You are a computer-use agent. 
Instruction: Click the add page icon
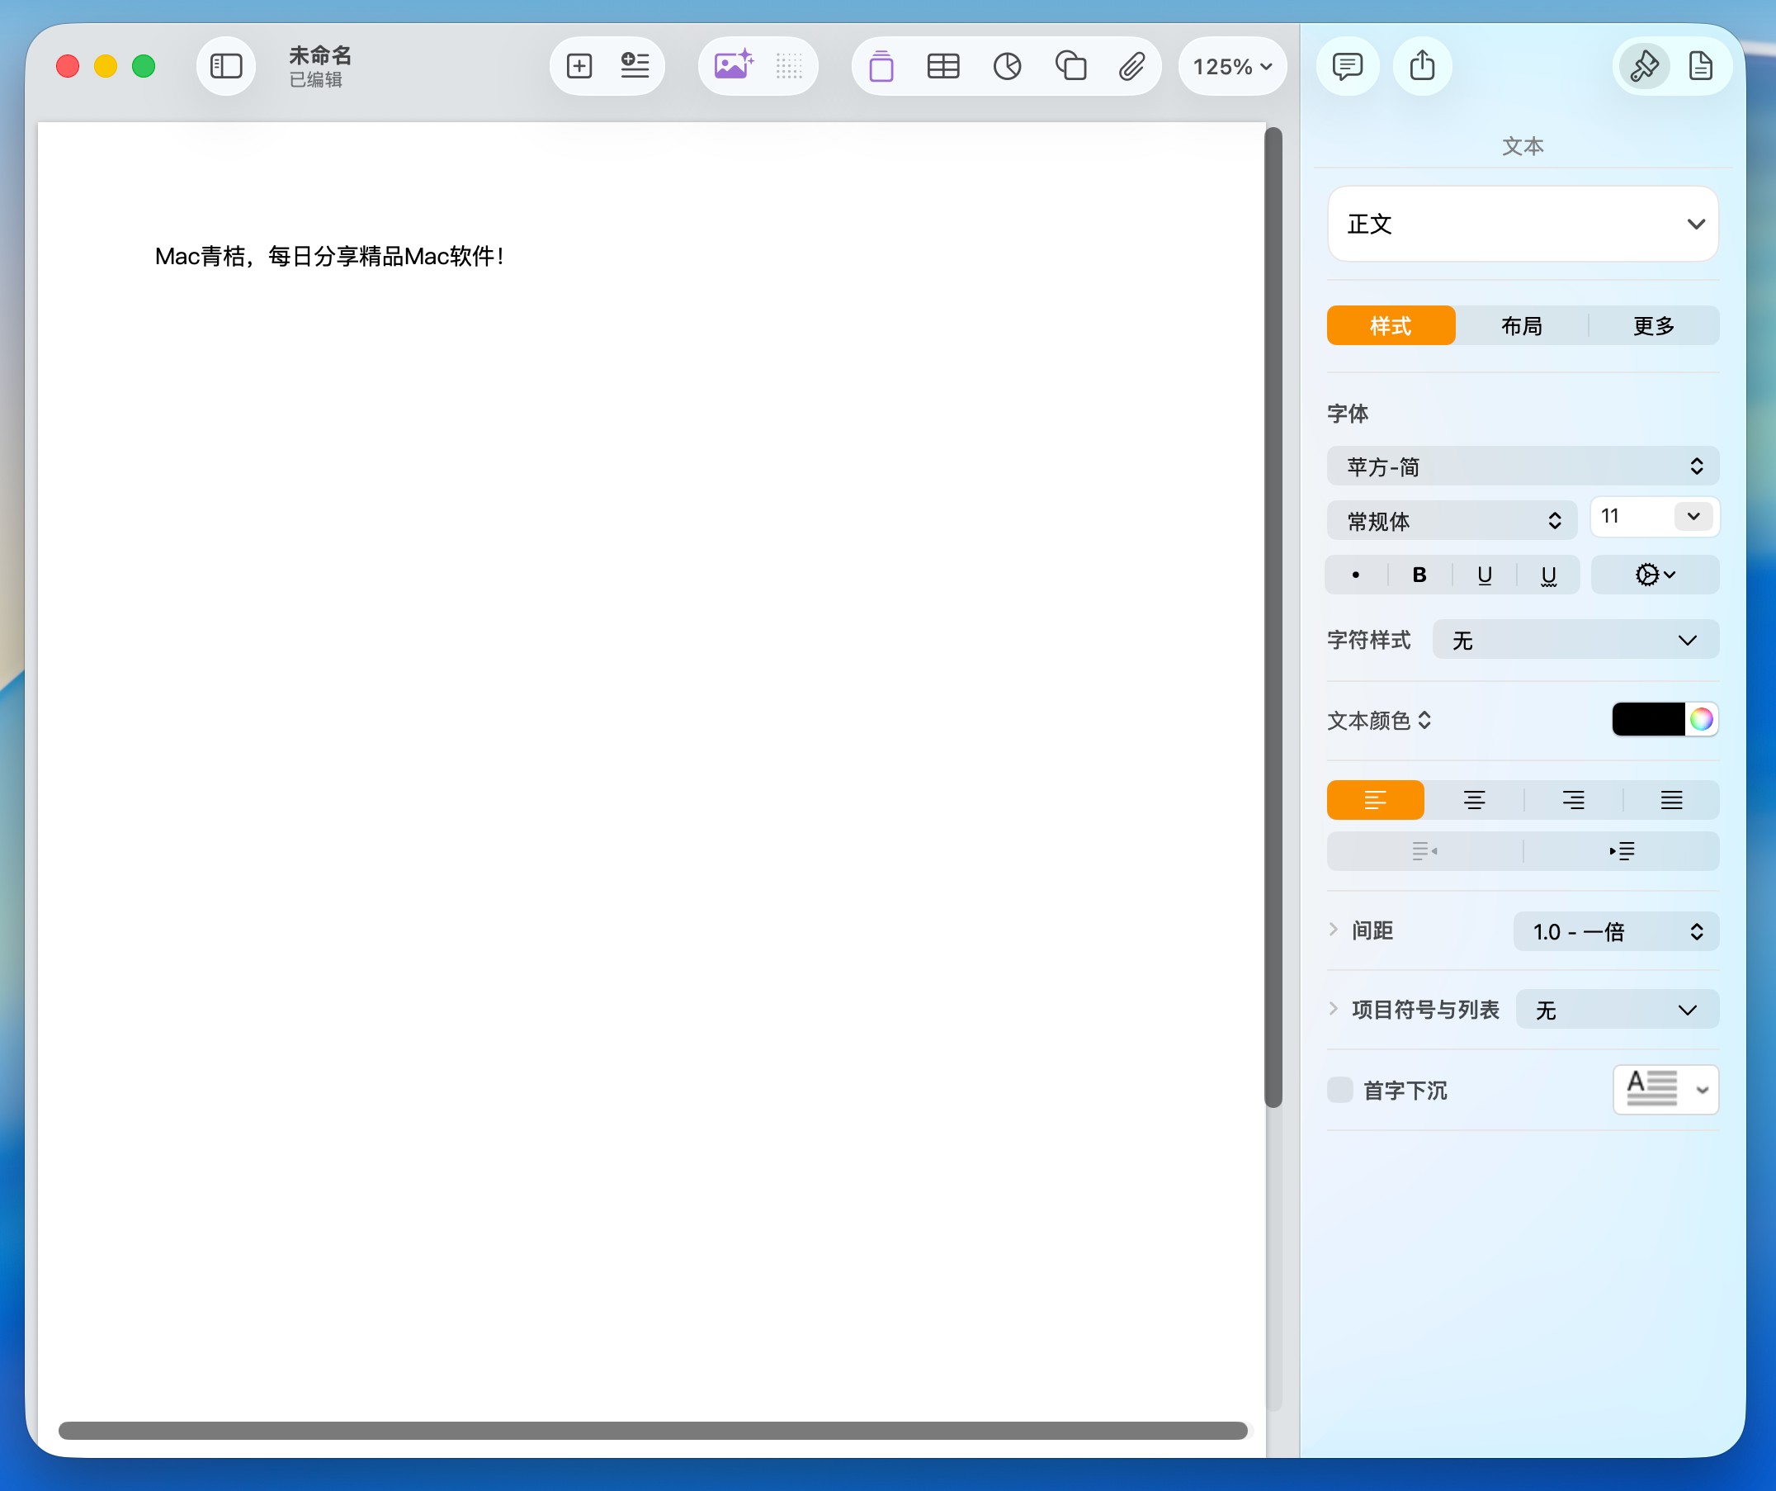pos(579,66)
